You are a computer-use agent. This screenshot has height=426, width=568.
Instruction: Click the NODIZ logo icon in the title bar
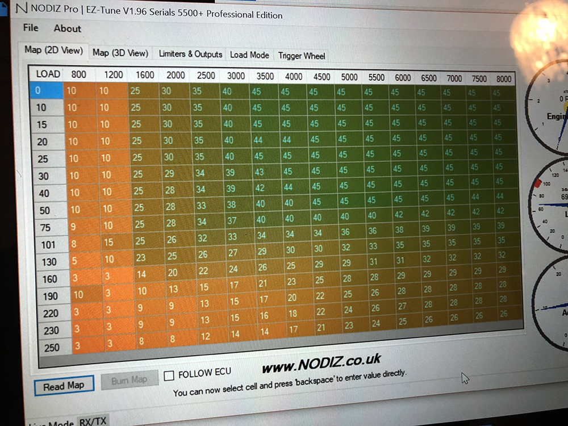tap(22, 7)
